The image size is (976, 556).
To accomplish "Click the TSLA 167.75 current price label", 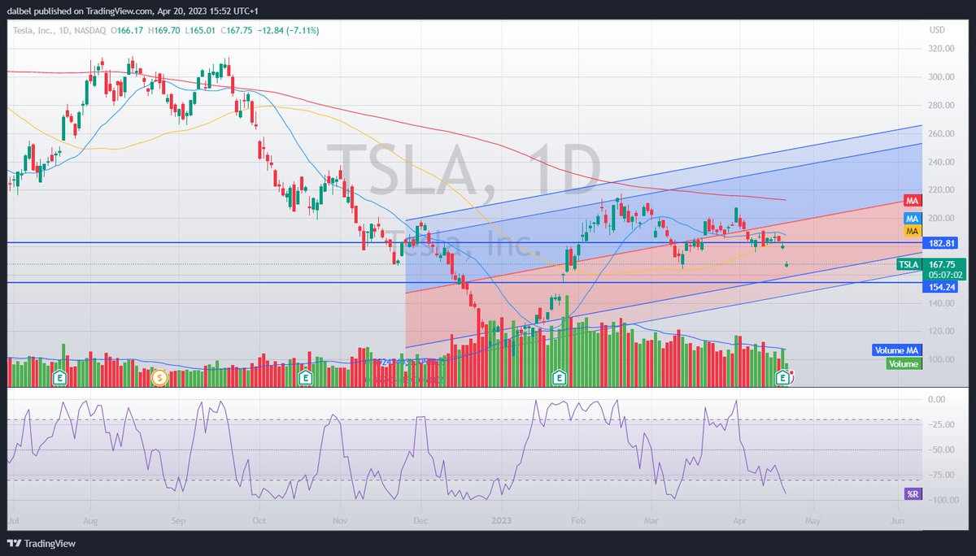I will tap(931, 264).
